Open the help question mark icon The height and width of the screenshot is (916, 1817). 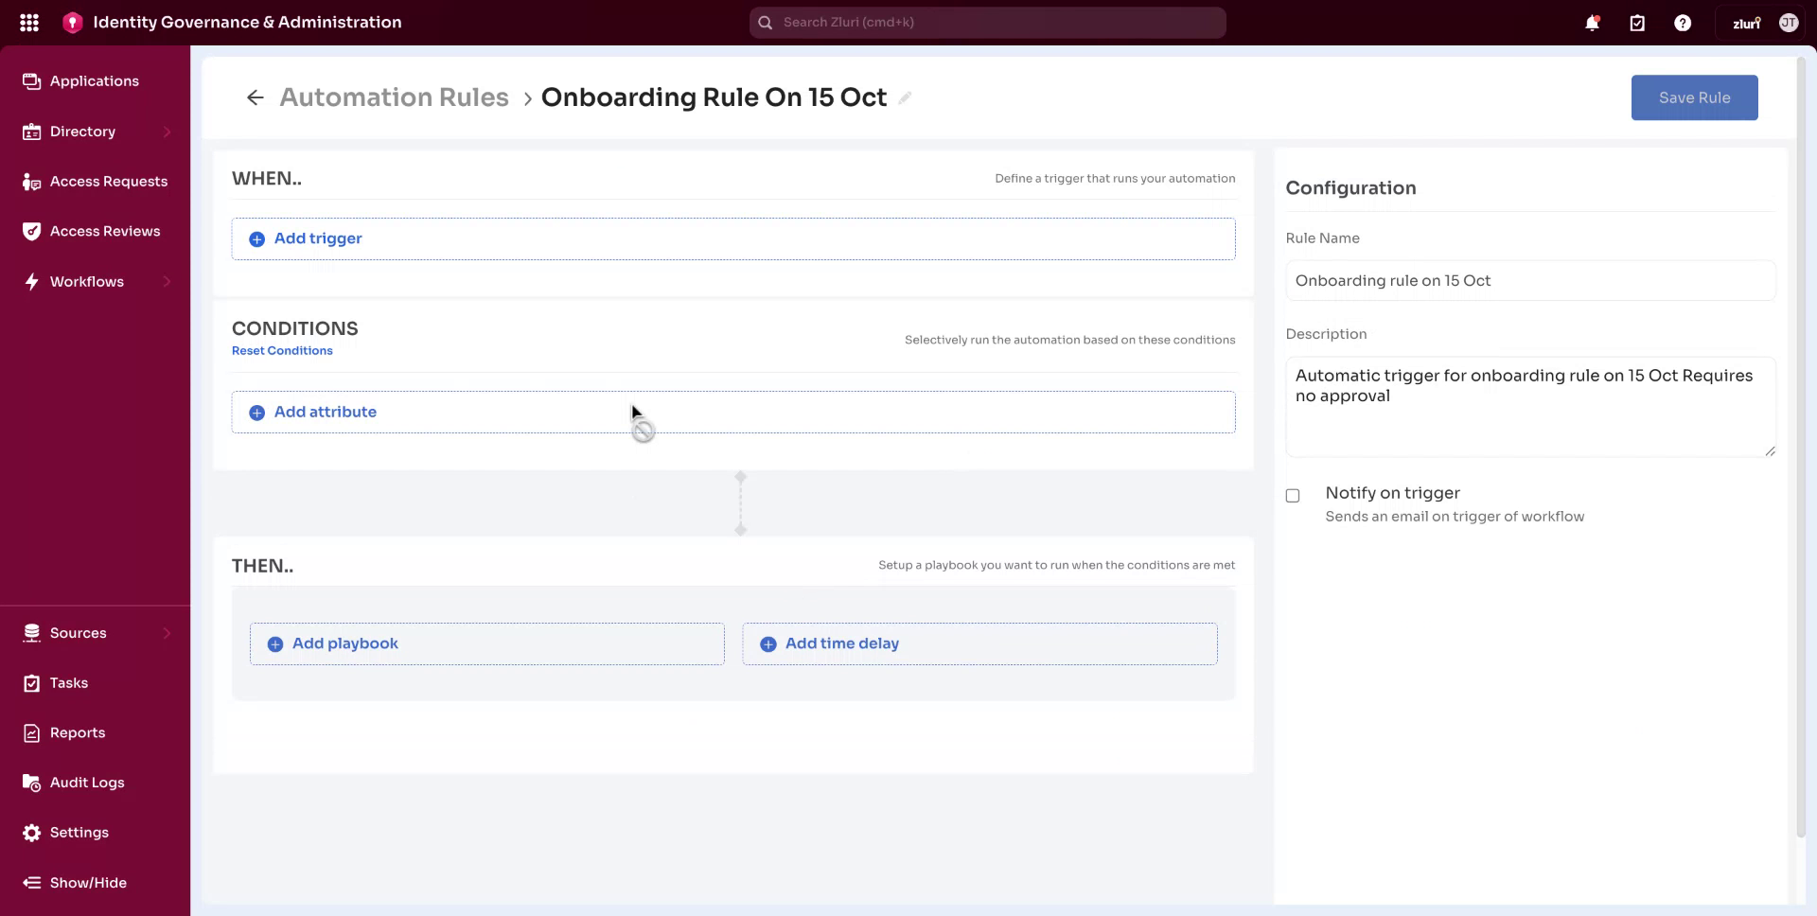point(1683,22)
